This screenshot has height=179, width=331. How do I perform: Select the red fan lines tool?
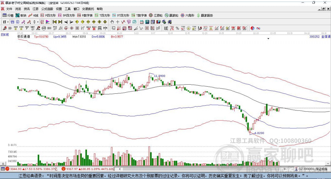tap(119, 28)
